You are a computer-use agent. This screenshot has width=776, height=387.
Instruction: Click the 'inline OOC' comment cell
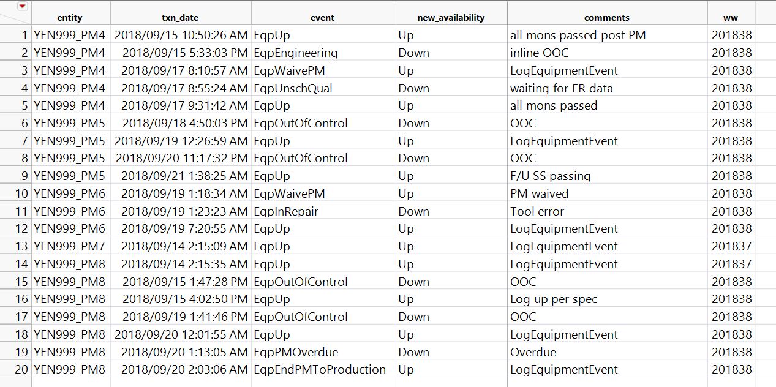pyautogui.click(x=540, y=53)
